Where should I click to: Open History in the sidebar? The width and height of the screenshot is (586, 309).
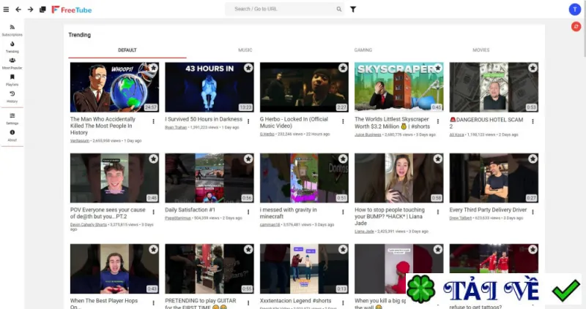click(x=12, y=97)
